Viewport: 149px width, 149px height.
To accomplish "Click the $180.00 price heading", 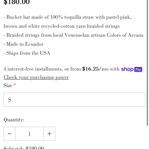I will pyautogui.click(x=17, y=2).
